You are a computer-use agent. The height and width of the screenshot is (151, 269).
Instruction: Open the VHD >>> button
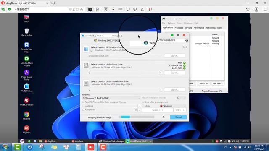(x=179, y=110)
